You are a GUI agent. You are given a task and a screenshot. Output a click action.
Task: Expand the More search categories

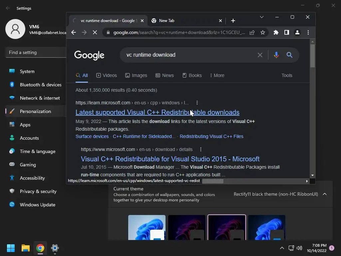click(x=217, y=75)
